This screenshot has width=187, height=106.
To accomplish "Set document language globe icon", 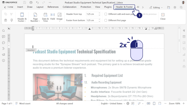I will point(128,104).
